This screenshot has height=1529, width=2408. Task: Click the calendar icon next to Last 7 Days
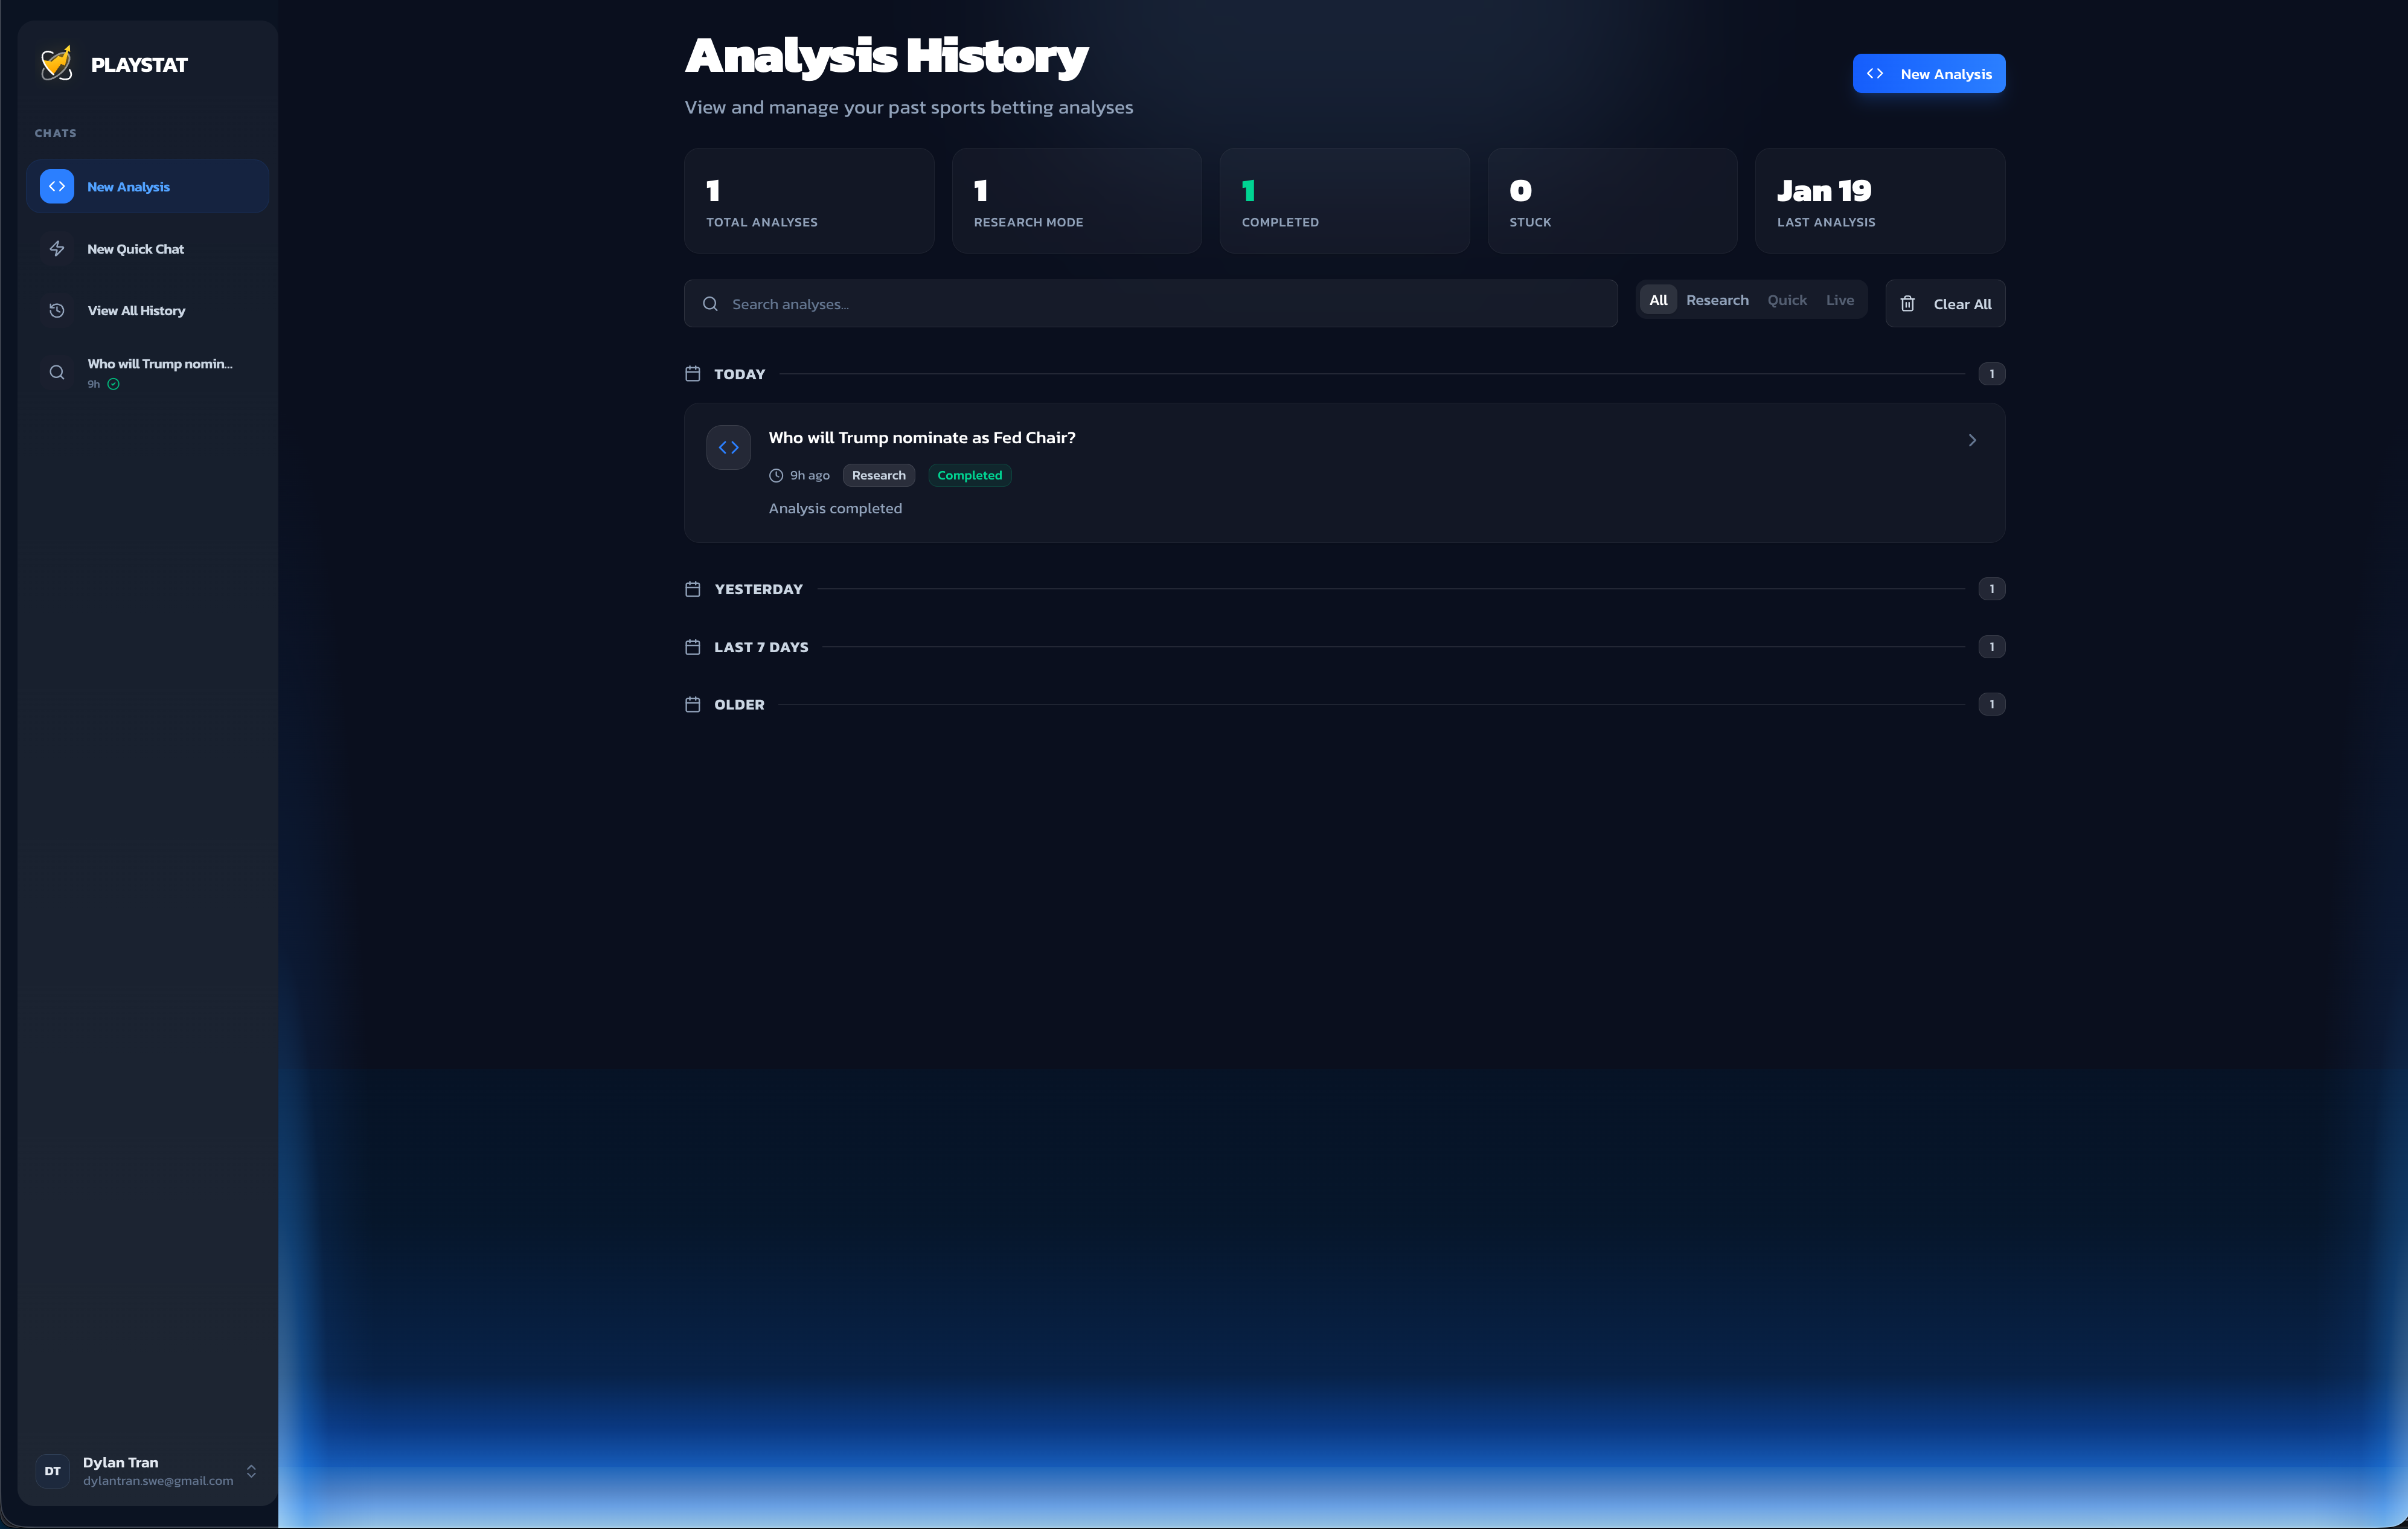coord(692,646)
